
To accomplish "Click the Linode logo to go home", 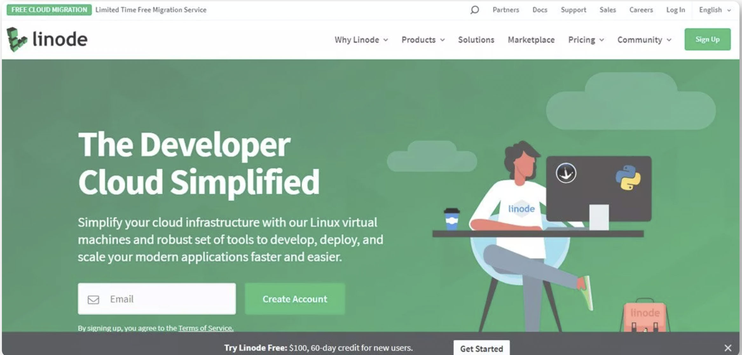I will [47, 39].
